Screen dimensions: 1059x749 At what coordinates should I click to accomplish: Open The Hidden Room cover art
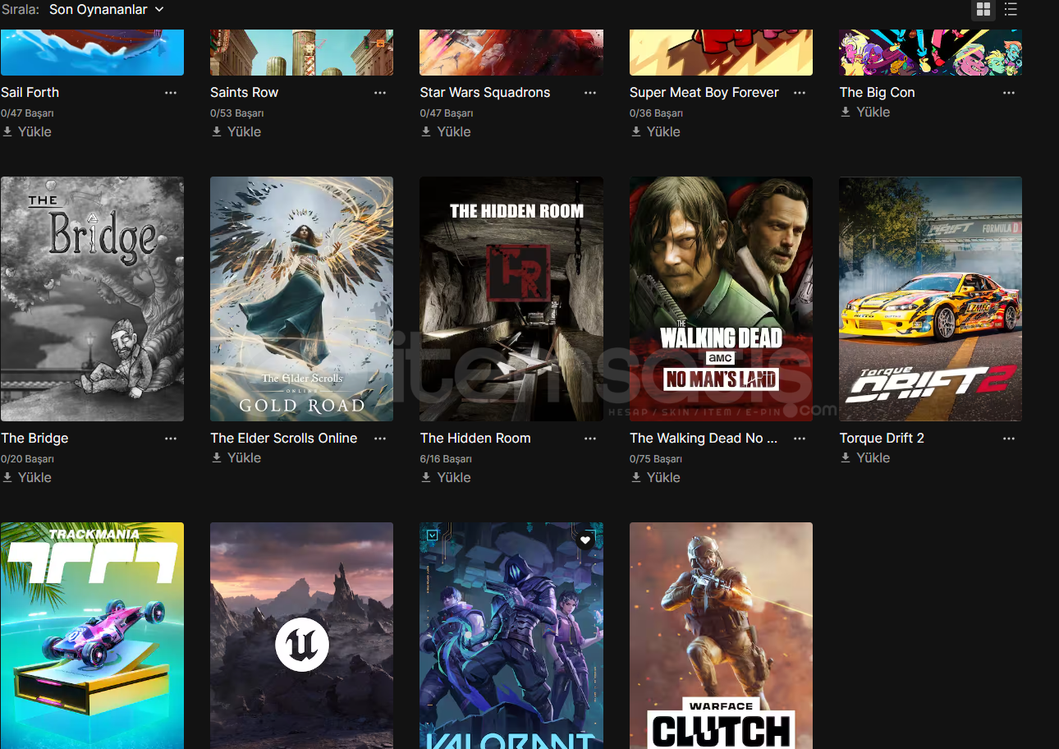(x=511, y=299)
